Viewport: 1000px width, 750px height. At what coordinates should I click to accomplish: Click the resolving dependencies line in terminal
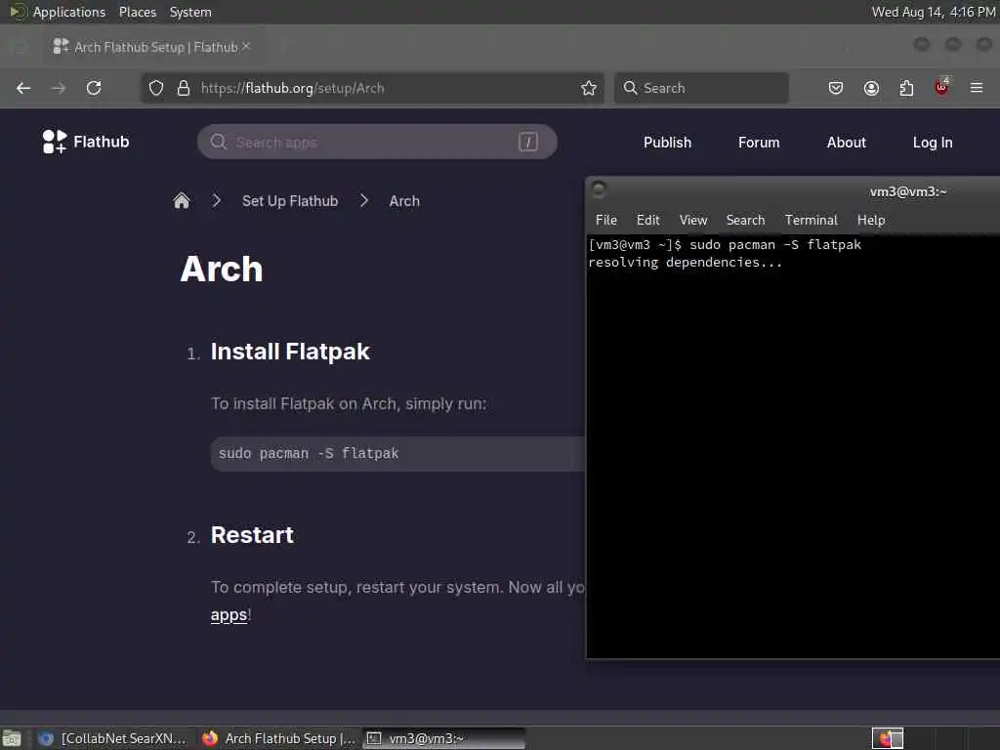click(x=685, y=262)
